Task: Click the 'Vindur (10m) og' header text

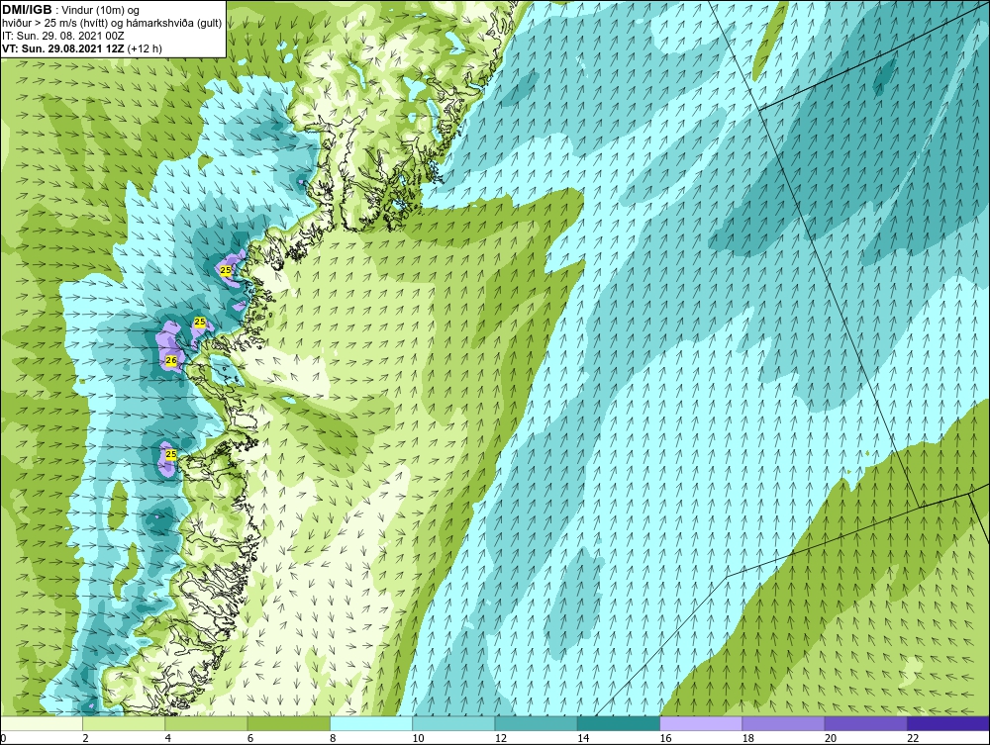Action: pyautogui.click(x=102, y=11)
